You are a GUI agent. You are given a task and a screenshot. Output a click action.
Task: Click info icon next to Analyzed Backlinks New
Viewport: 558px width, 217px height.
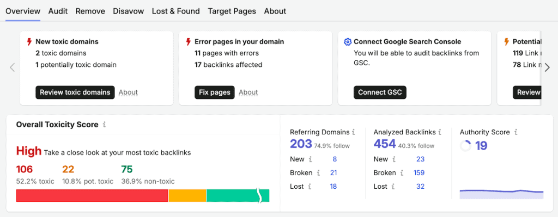point(394,159)
